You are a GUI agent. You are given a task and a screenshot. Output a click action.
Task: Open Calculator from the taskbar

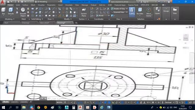74,107
